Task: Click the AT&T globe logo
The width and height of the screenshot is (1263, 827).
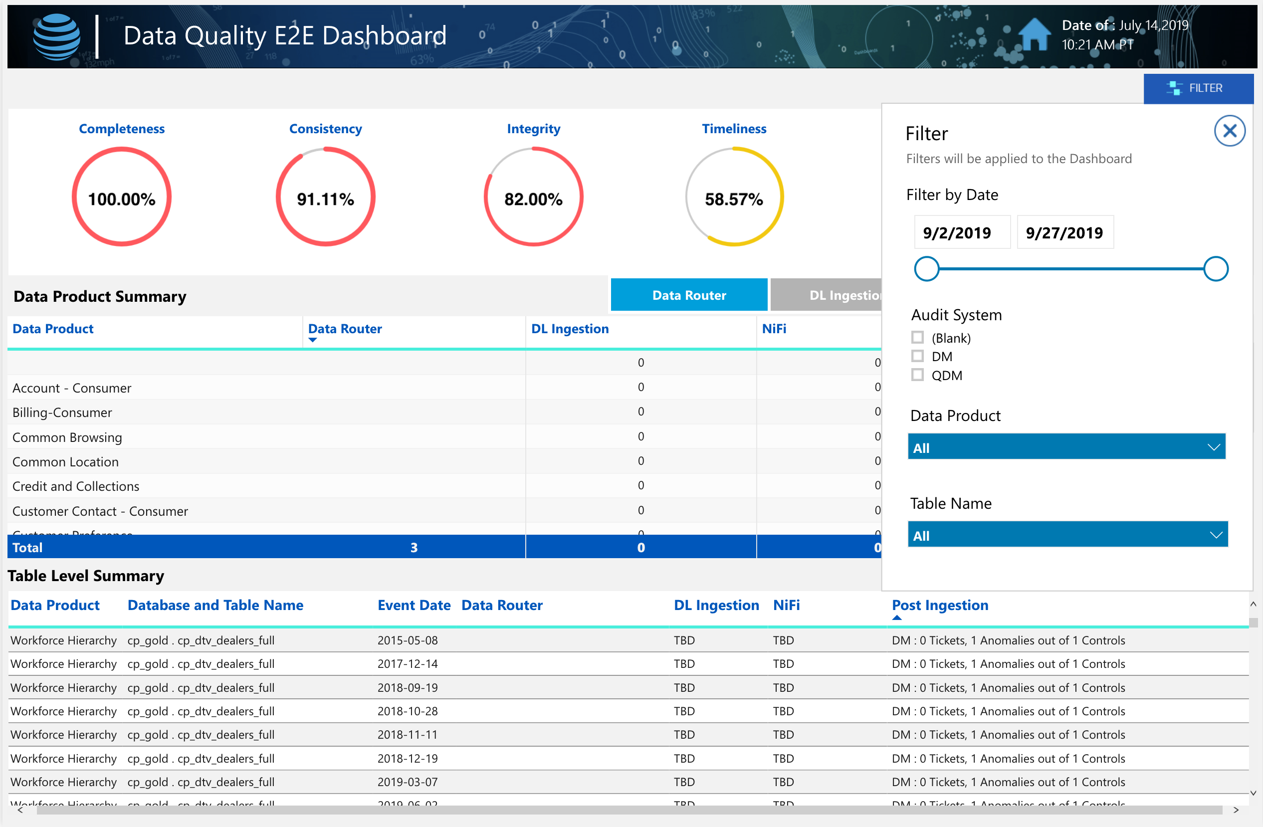Action: [x=57, y=36]
